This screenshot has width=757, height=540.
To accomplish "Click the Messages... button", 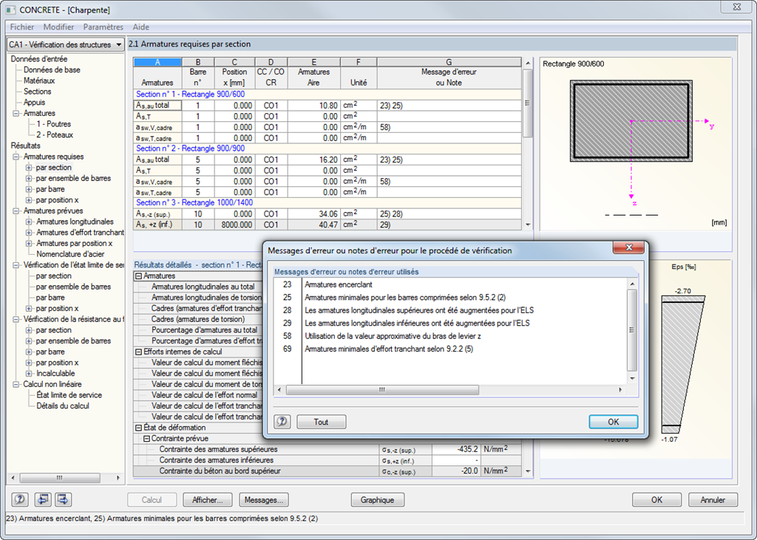I will tap(264, 499).
